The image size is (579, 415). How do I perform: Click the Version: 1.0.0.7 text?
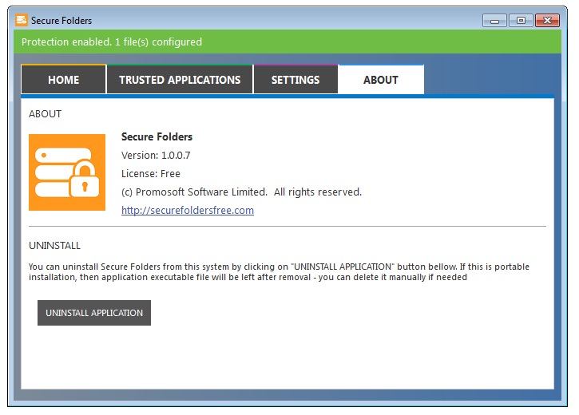pyautogui.click(x=156, y=156)
